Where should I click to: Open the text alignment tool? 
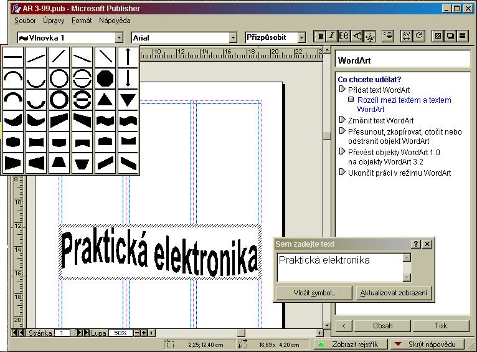pyautogui.click(x=388, y=36)
